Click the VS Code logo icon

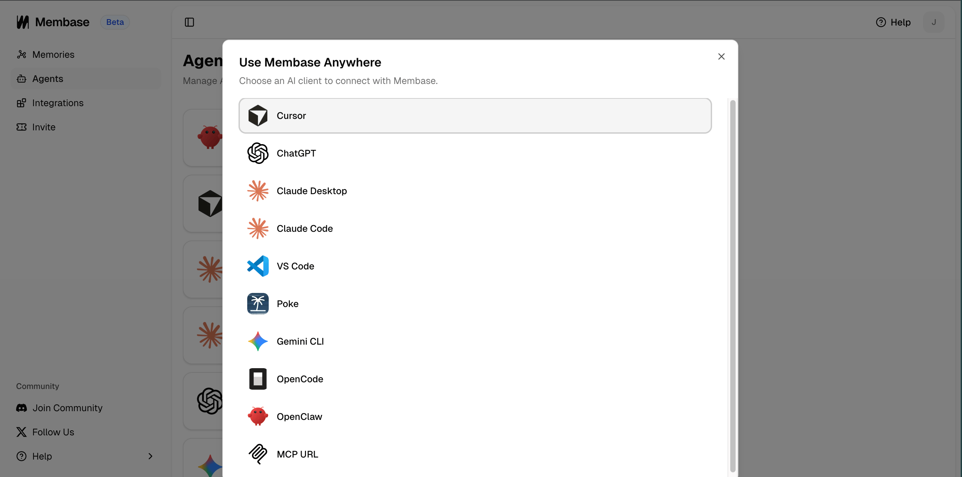click(x=258, y=266)
